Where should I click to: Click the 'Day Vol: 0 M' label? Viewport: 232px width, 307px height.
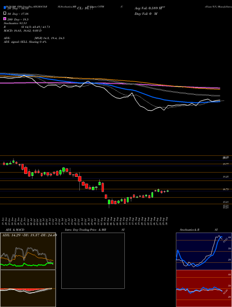[146, 14]
